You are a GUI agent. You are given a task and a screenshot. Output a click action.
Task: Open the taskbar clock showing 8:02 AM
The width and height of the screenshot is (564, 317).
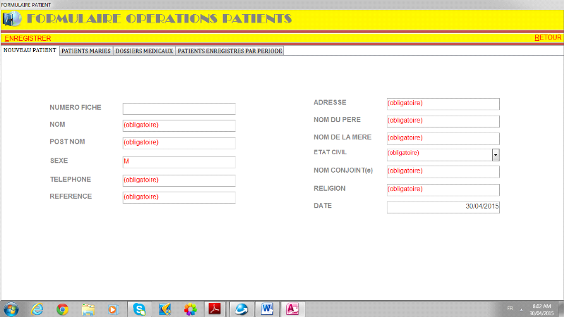coord(541,309)
